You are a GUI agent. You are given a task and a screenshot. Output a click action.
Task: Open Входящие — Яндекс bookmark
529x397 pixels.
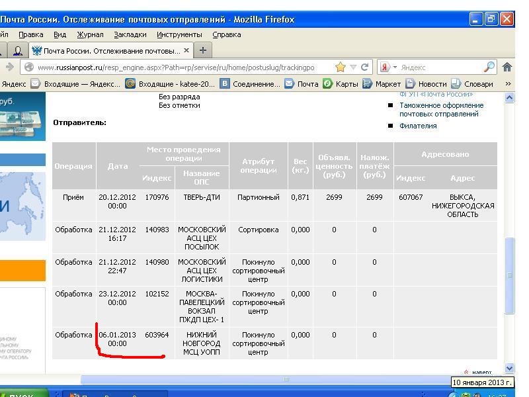75,84
